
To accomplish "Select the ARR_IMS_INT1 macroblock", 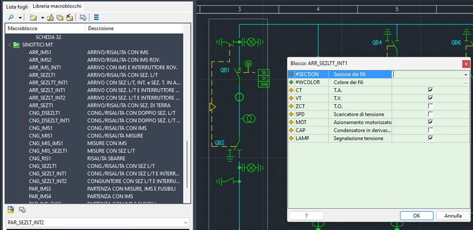I will pyautogui.click(x=45, y=67).
